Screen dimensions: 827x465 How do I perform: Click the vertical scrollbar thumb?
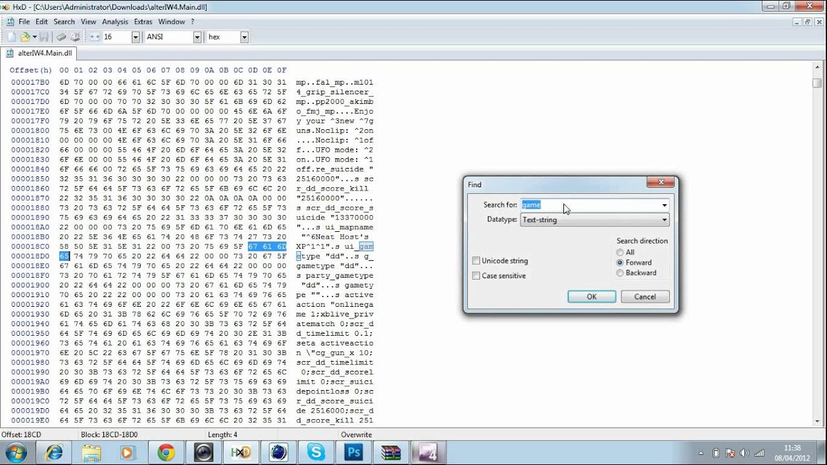point(817,83)
